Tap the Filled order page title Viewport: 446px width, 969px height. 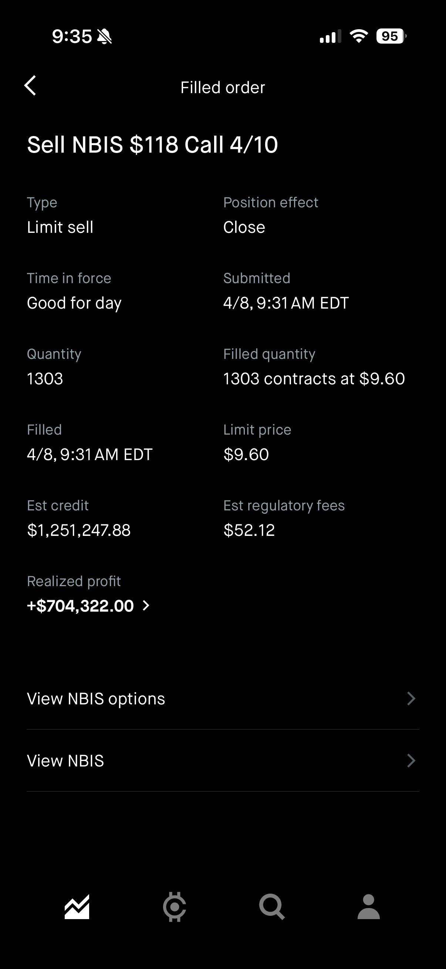(223, 88)
